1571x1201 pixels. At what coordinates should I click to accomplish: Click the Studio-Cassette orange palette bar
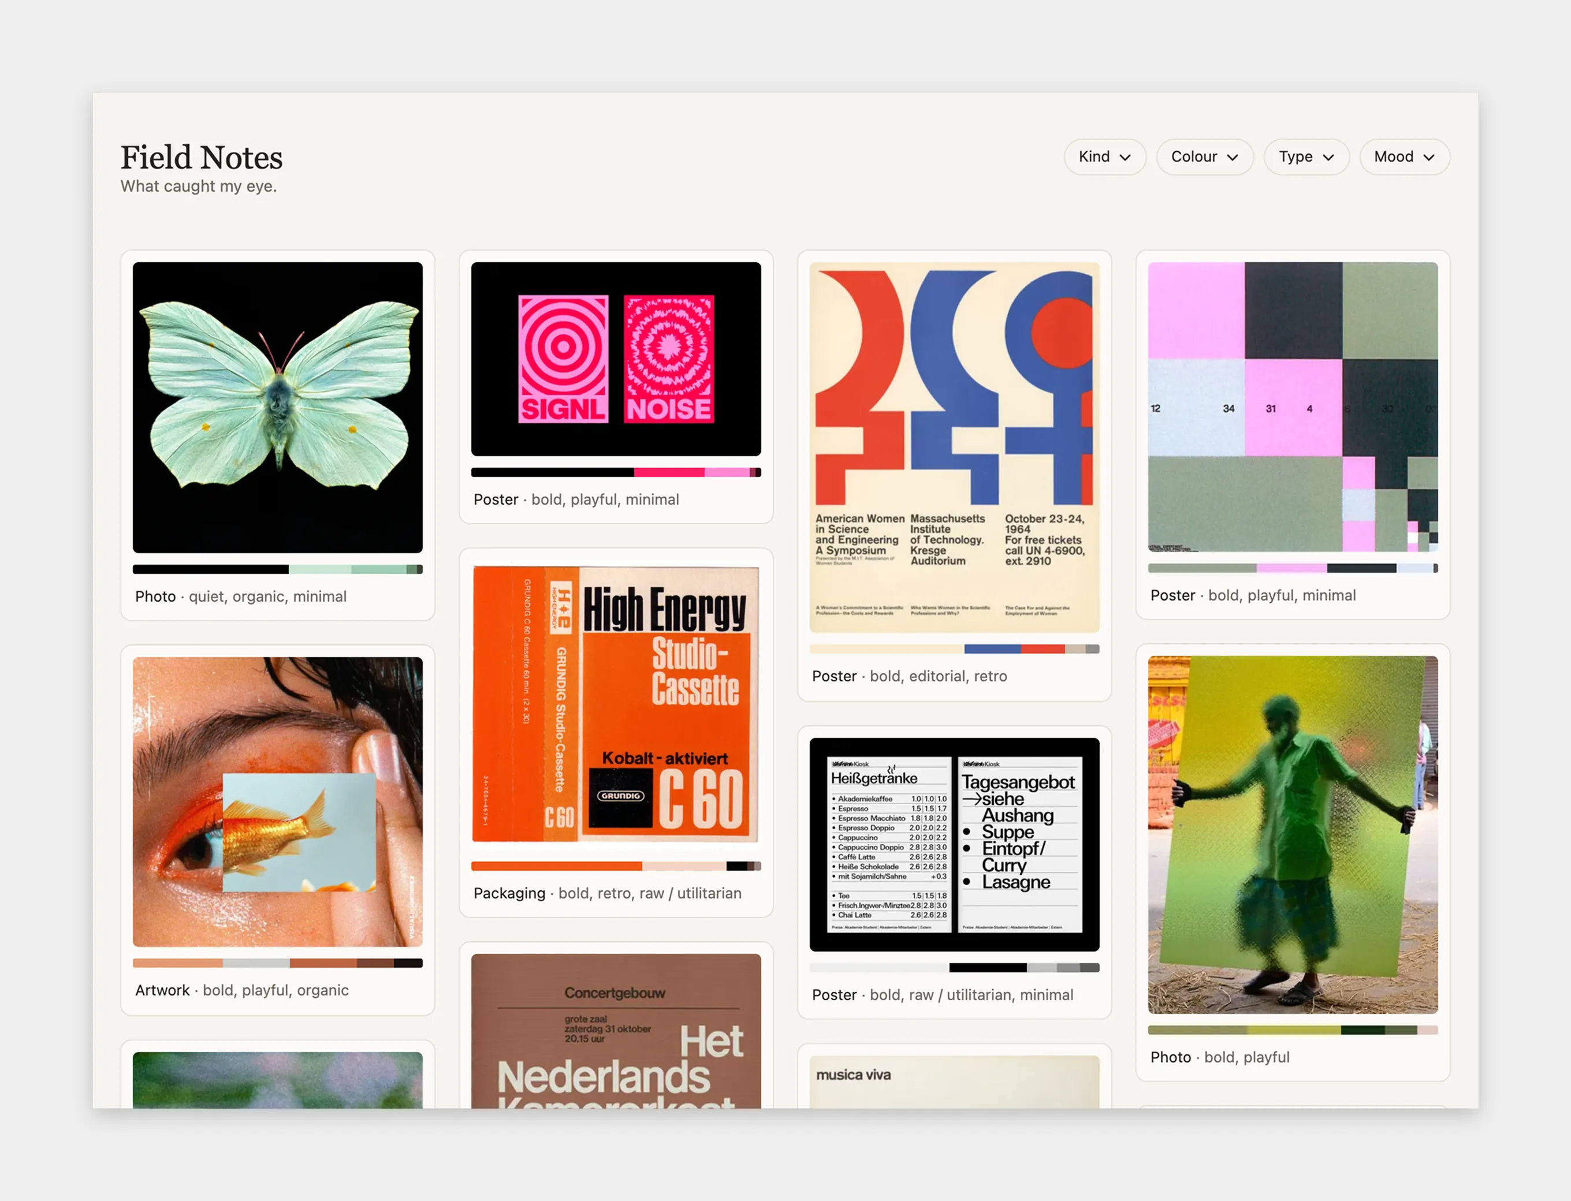[x=616, y=866]
